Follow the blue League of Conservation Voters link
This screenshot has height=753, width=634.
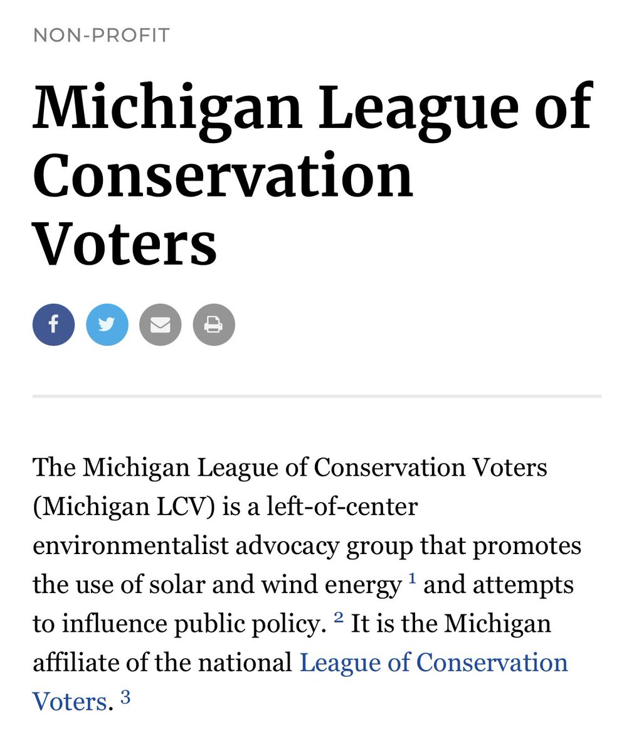(x=433, y=663)
